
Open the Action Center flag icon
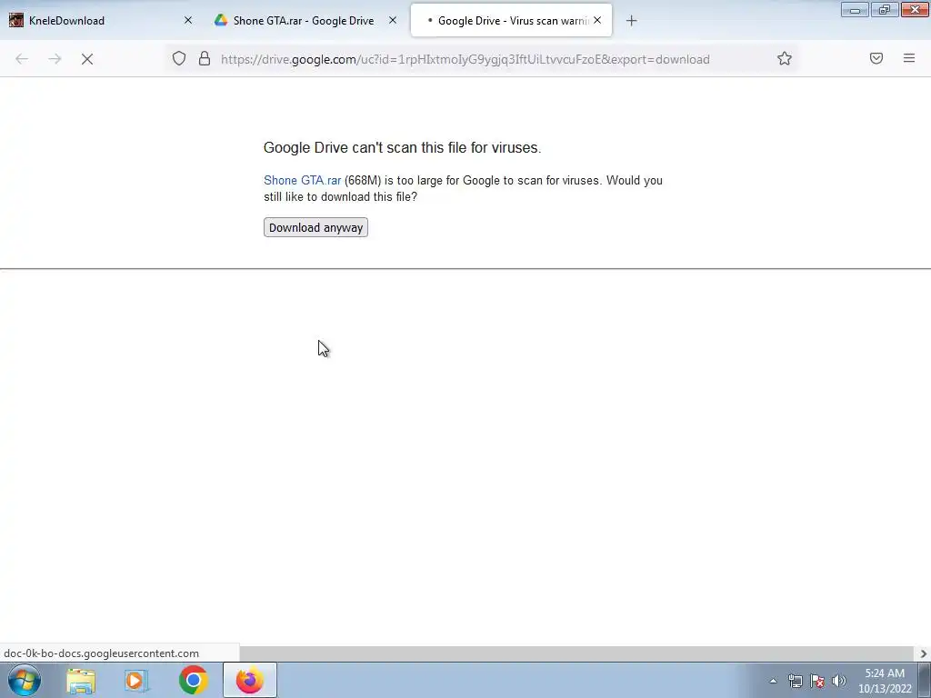[x=817, y=681]
